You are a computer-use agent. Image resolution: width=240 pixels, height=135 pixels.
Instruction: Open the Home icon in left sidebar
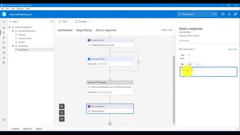[4, 28]
